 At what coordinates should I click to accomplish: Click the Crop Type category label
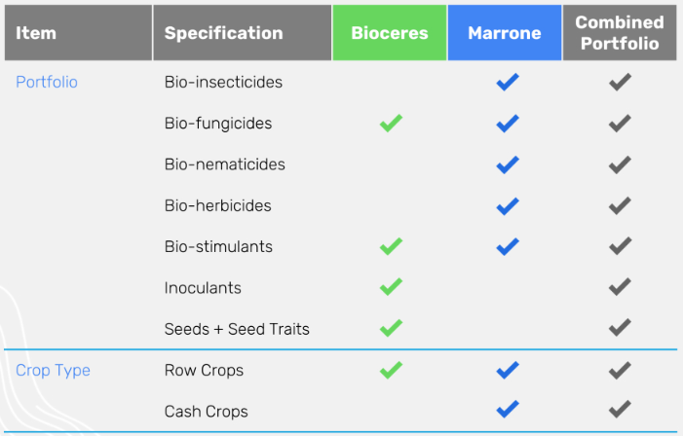pos(53,371)
